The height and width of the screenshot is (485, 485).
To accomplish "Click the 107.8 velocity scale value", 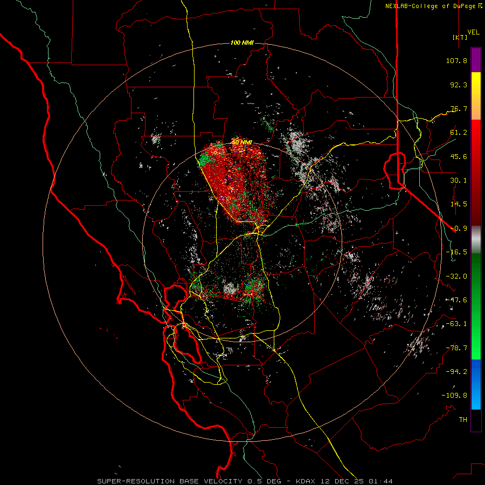I will [x=456, y=60].
